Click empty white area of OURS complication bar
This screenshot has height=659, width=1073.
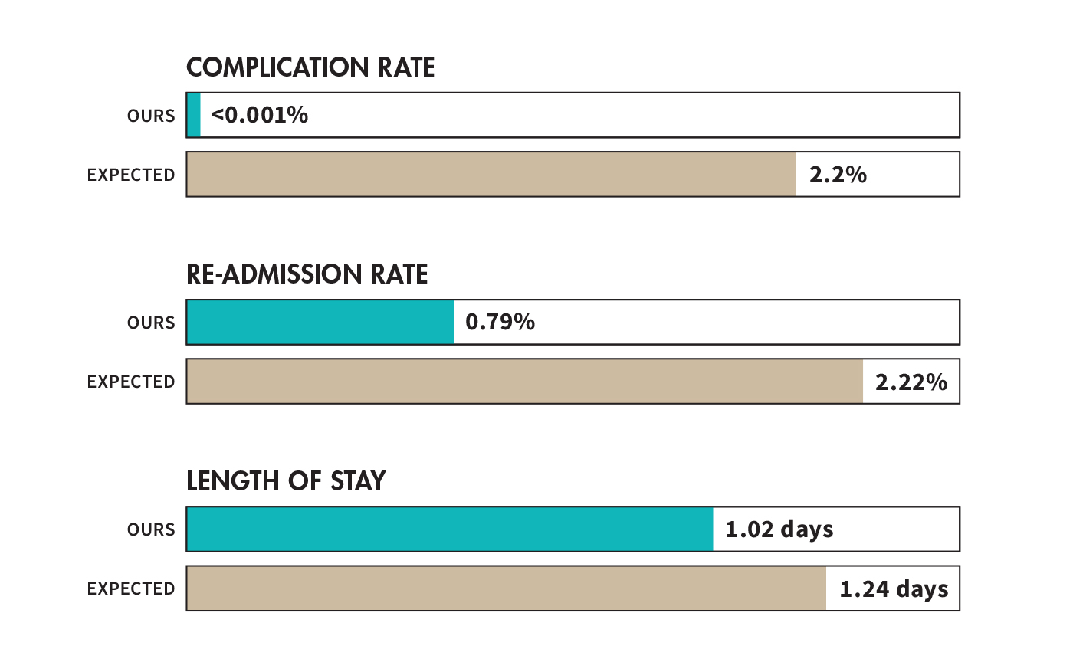633,116
